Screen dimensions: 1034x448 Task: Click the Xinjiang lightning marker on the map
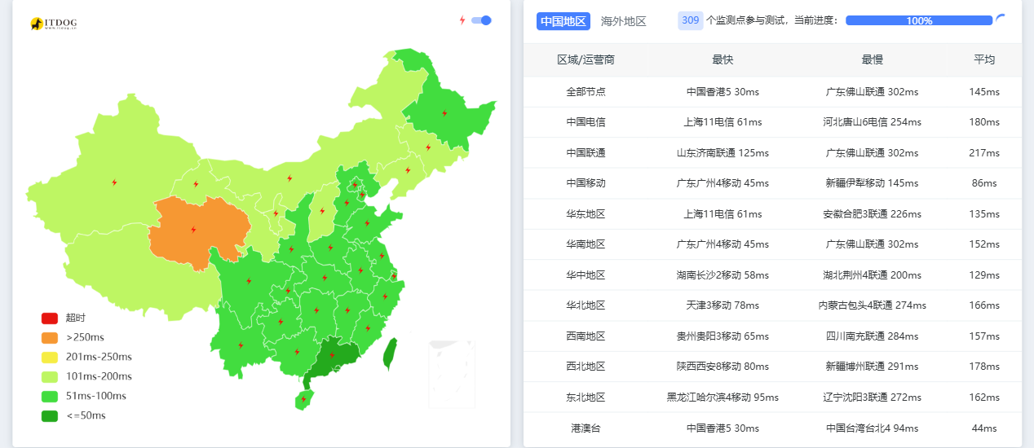point(114,182)
